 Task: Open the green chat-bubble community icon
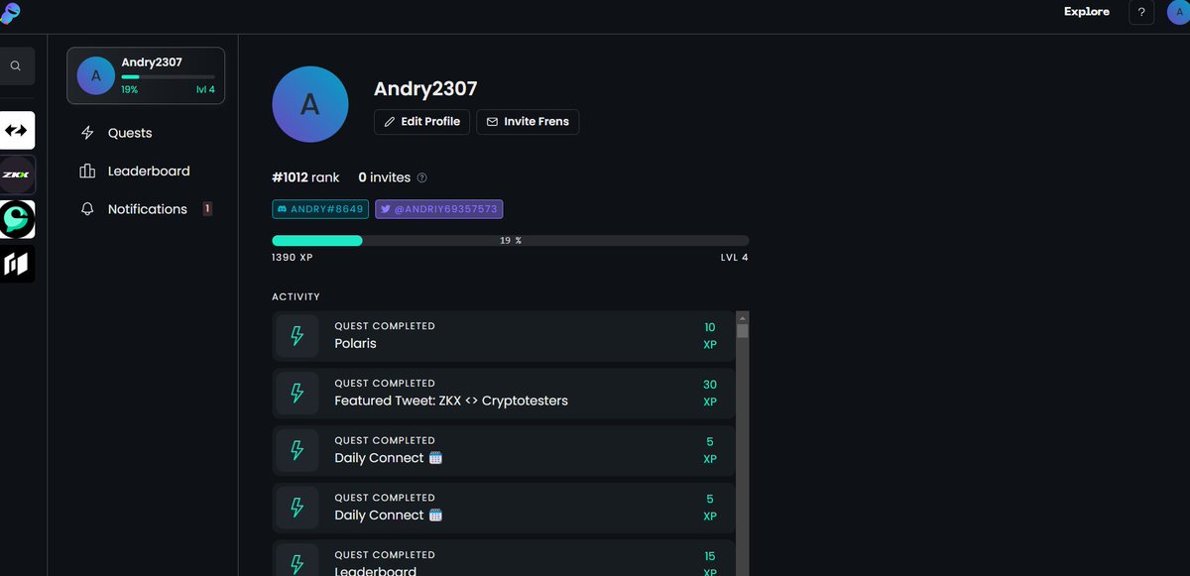pyautogui.click(x=17, y=219)
